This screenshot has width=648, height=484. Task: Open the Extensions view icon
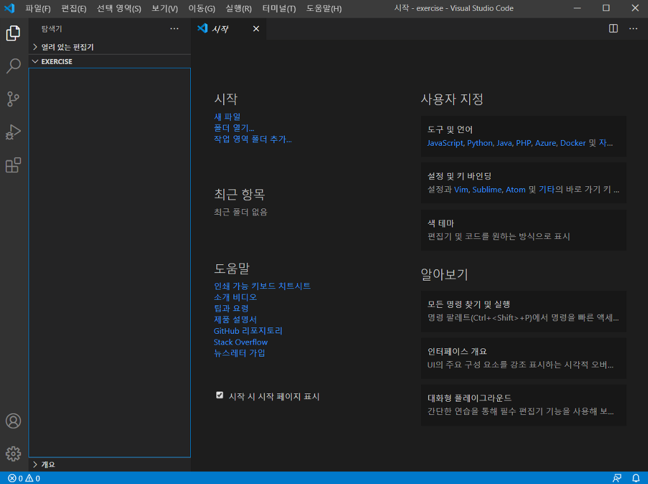click(x=13, y=165)
